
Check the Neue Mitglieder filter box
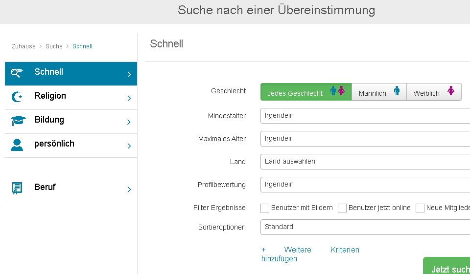(420, 208)
